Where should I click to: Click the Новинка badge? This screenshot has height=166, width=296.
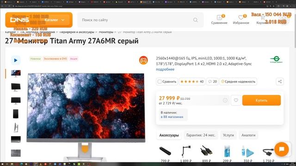[x=36, y=59]
